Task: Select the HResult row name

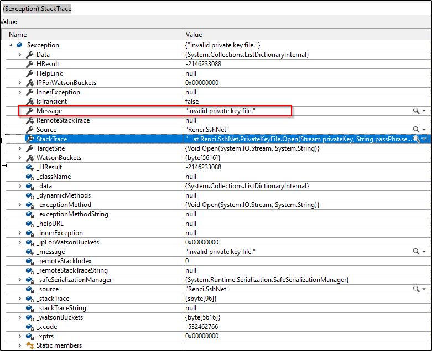Action: tap(48, 64)
